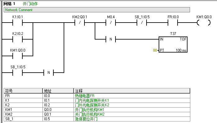
Task: Click the comment 热继电器FR
Action: [x=84, y=96]
